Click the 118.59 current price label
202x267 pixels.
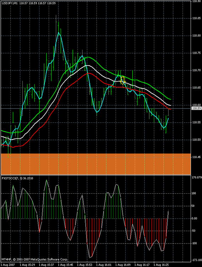(x=197, y=108)
